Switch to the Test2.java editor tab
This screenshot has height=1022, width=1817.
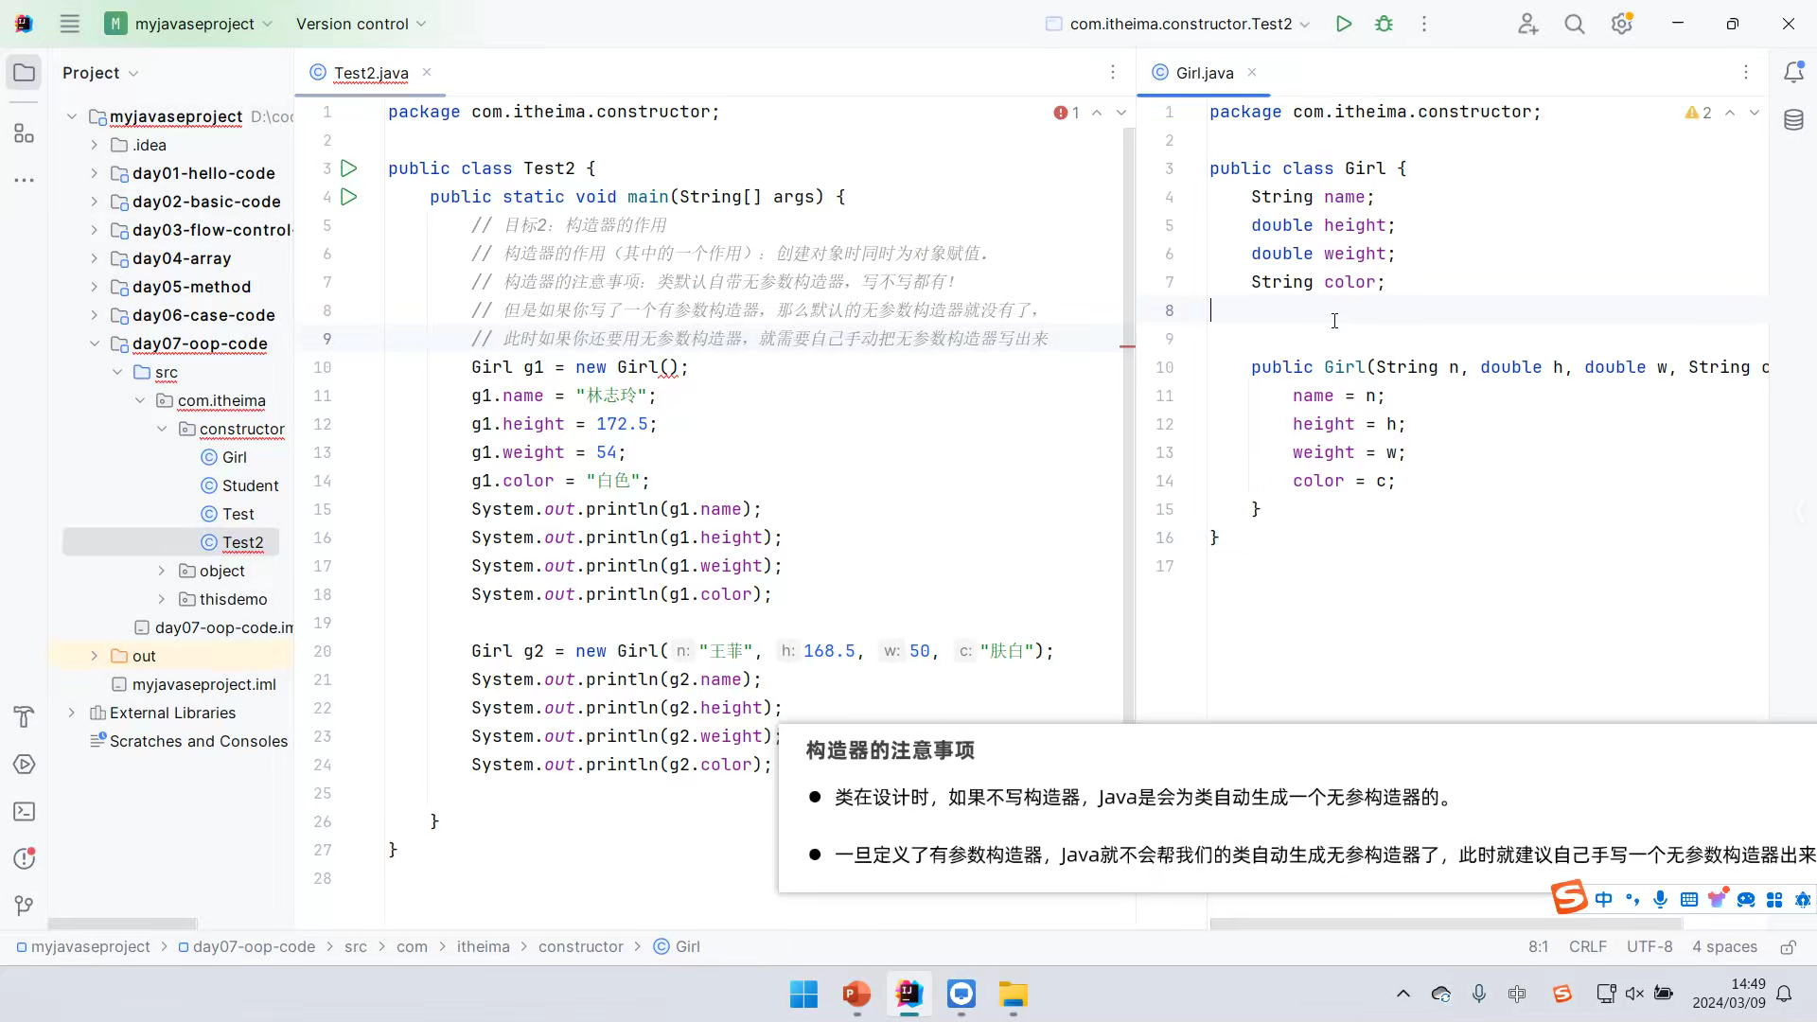[370, 73]
